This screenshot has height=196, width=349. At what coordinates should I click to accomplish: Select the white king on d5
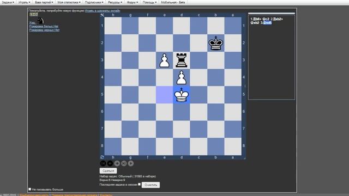(182, 95)
